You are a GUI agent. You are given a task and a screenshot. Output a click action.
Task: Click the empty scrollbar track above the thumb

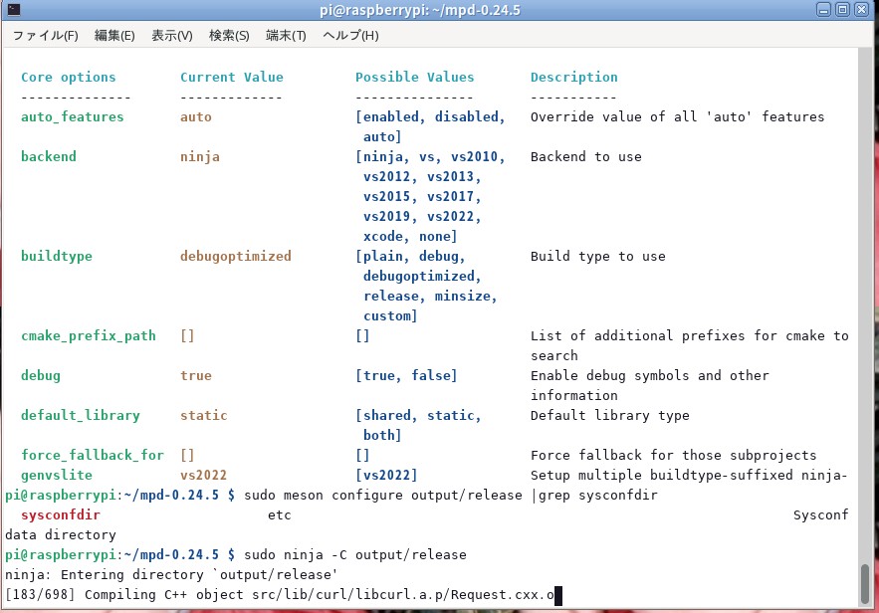coord(867,299)
